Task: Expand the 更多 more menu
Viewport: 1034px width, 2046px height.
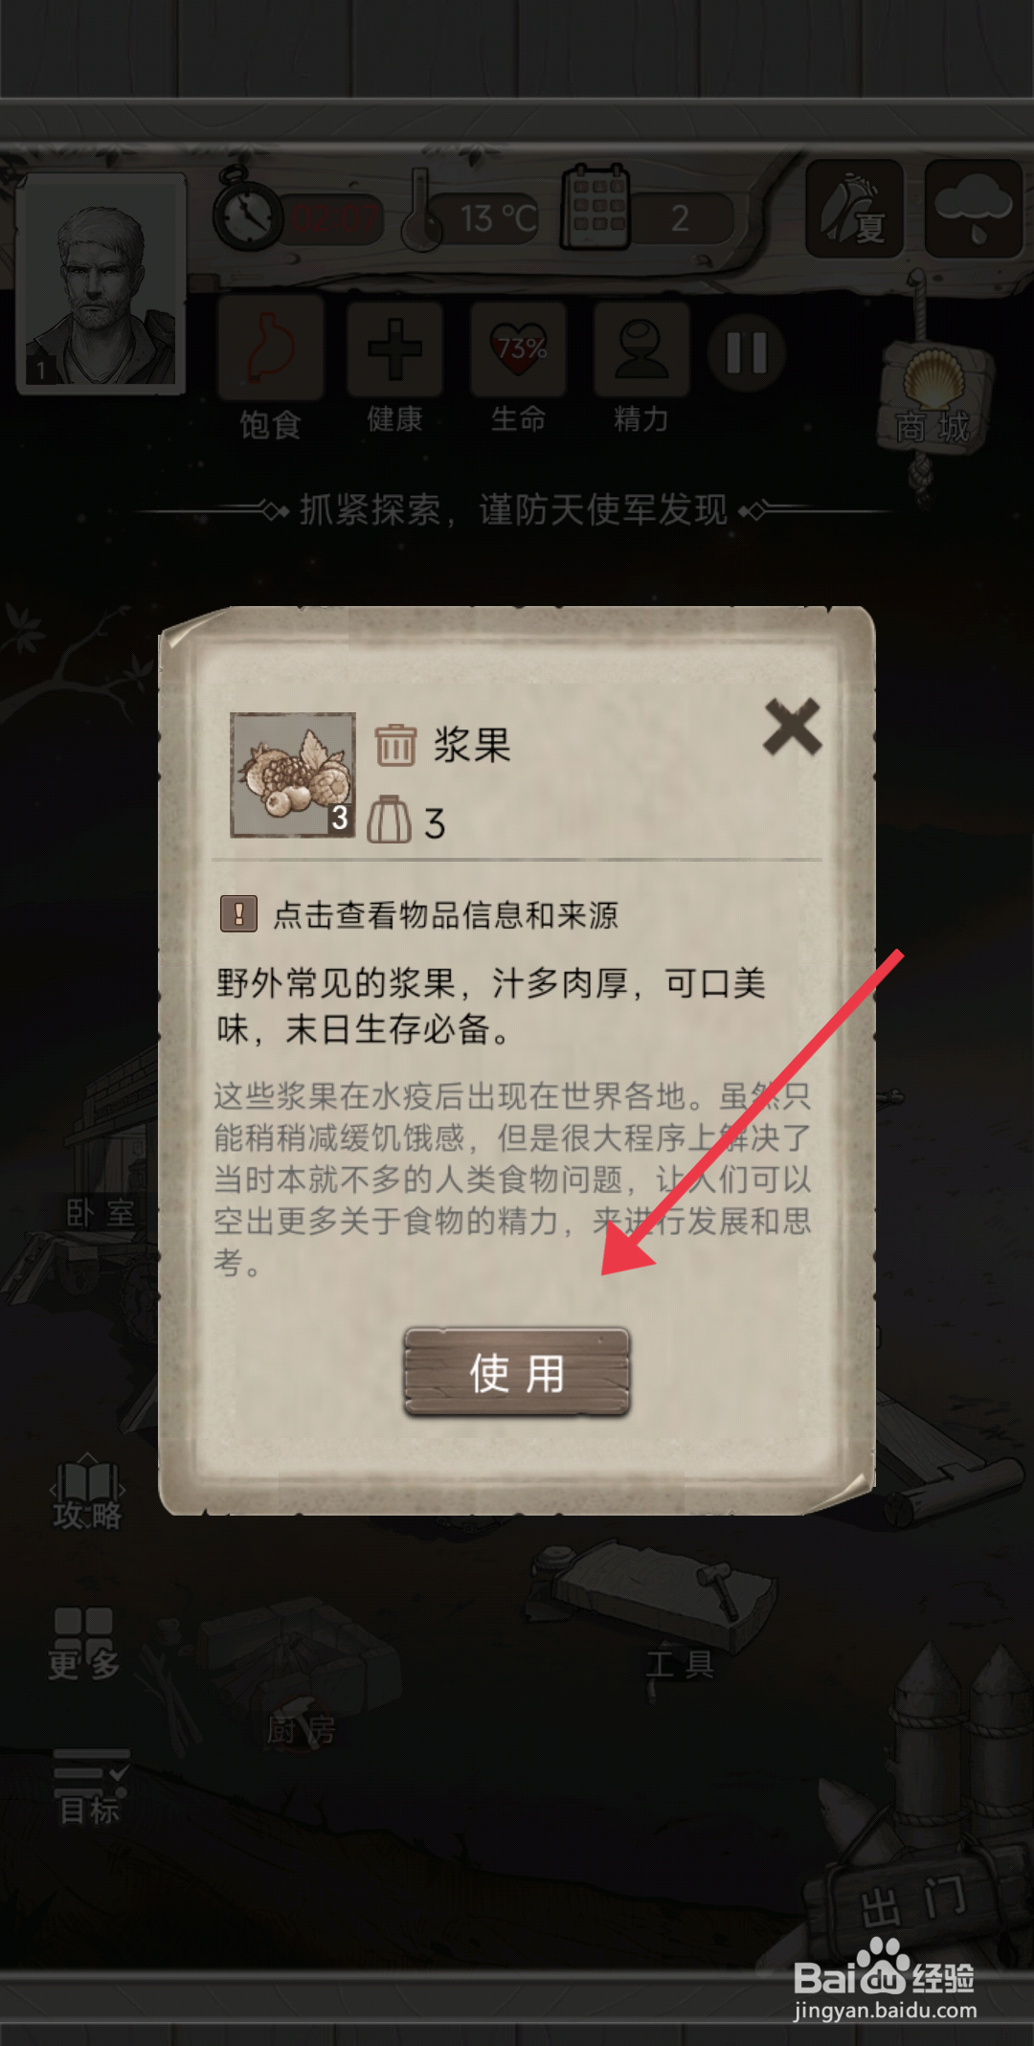Action: [83, 1643]
